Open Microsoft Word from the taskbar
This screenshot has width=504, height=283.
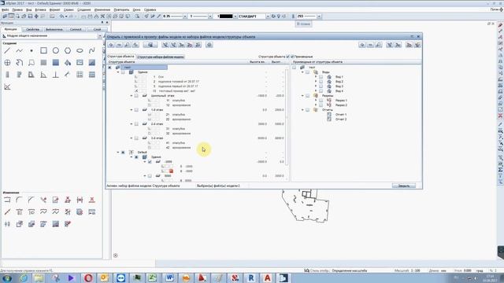(169, 277)
